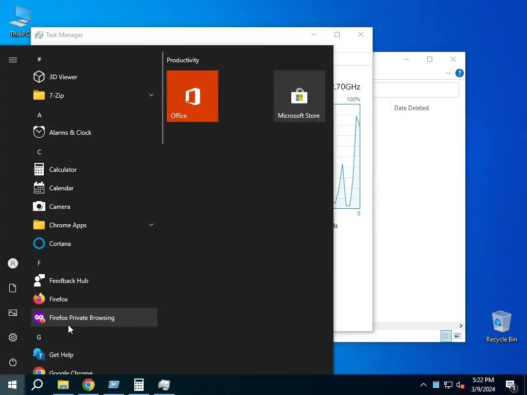Image resolution: width=527 pixels, height=395 pixels.
Task: Click the network tray icon
Action: click(448, 385)
